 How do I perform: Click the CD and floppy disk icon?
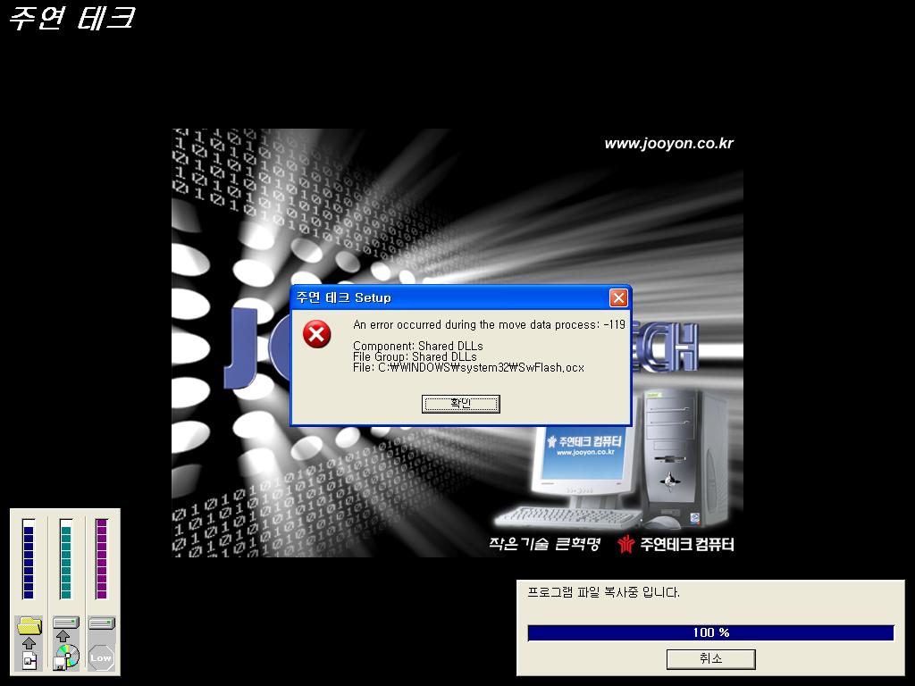coord(66,657)
